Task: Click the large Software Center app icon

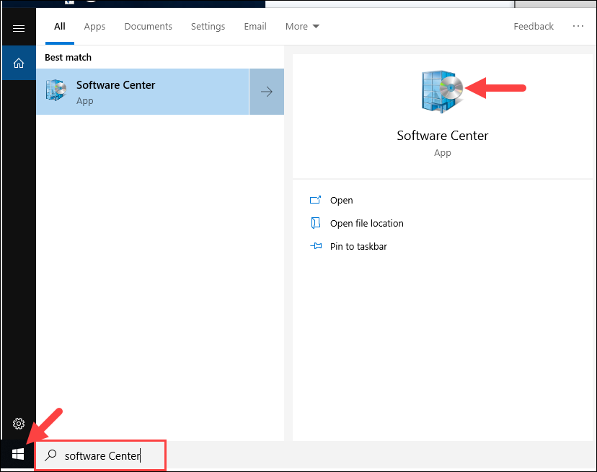Action: [442, 91]
